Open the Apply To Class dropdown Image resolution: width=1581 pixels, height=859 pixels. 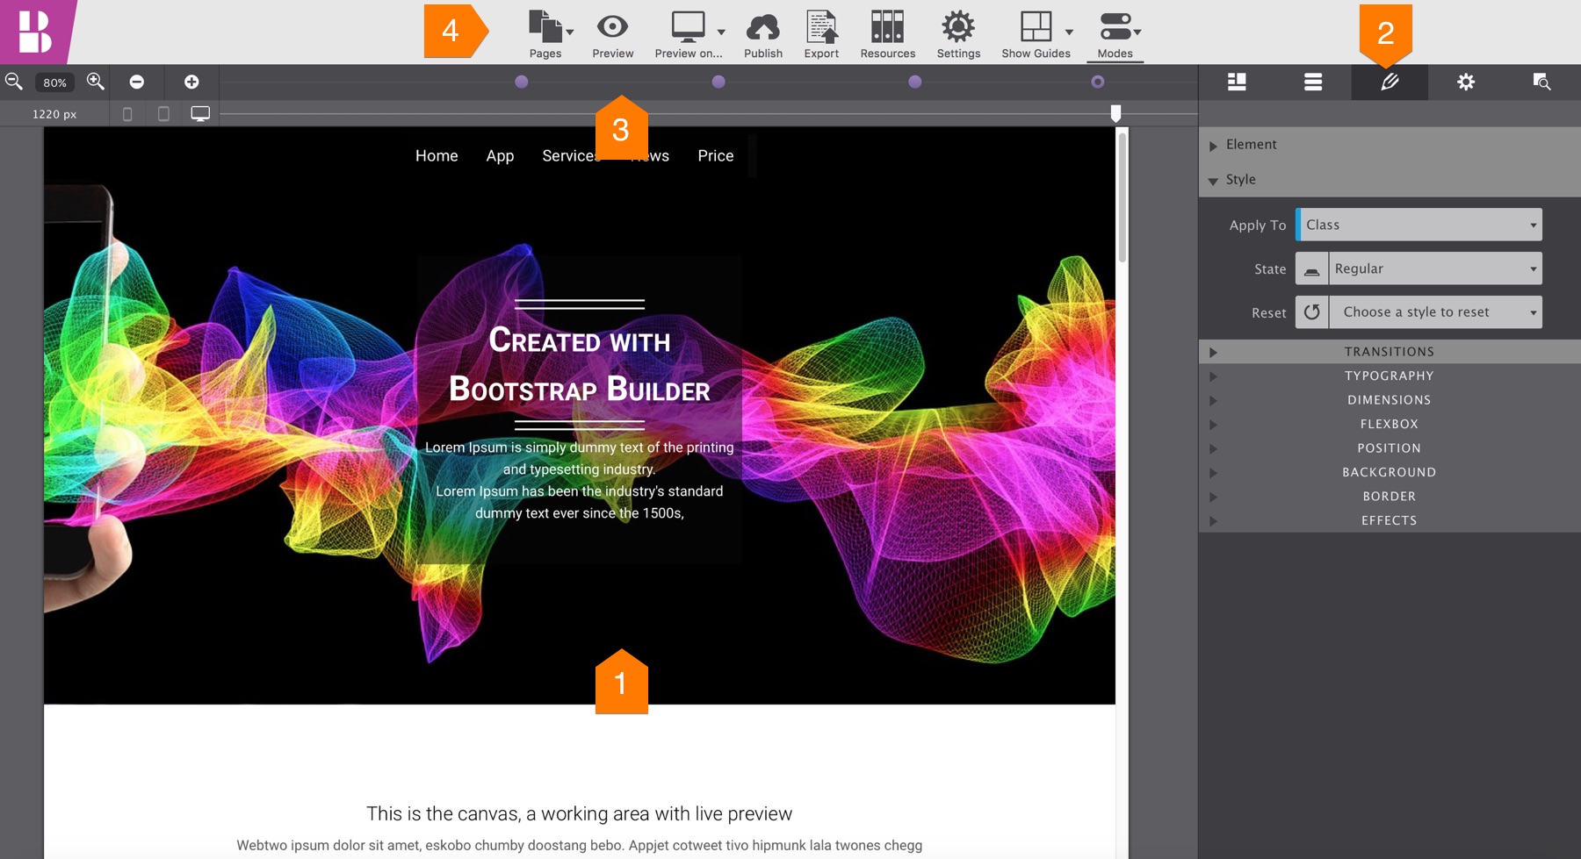(x=1419, y=225)
